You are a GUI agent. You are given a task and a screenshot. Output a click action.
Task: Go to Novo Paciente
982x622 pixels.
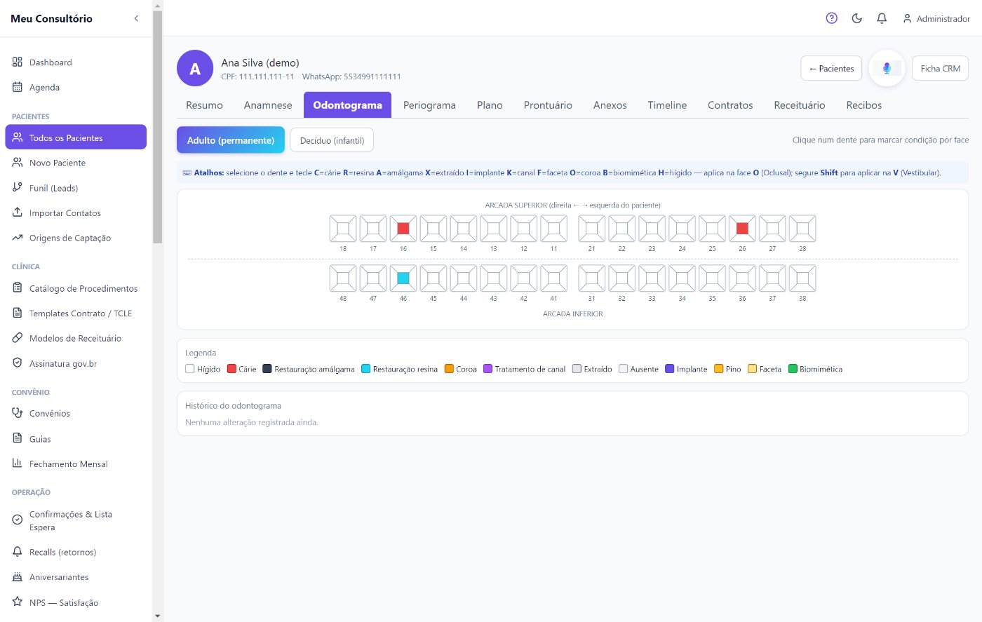(76, 163)
